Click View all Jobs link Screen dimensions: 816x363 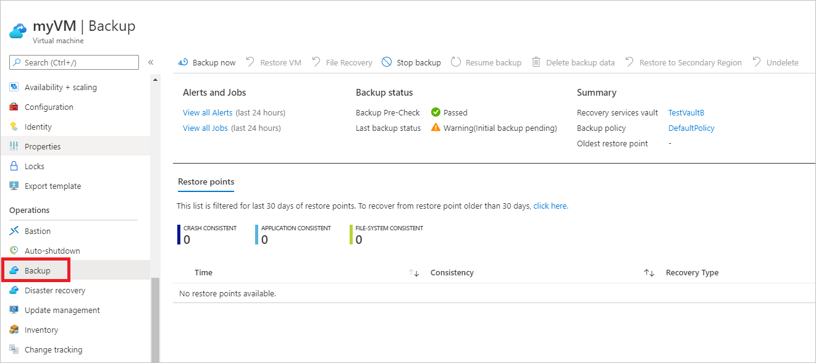pyautogui.click(x=205, y=128)
